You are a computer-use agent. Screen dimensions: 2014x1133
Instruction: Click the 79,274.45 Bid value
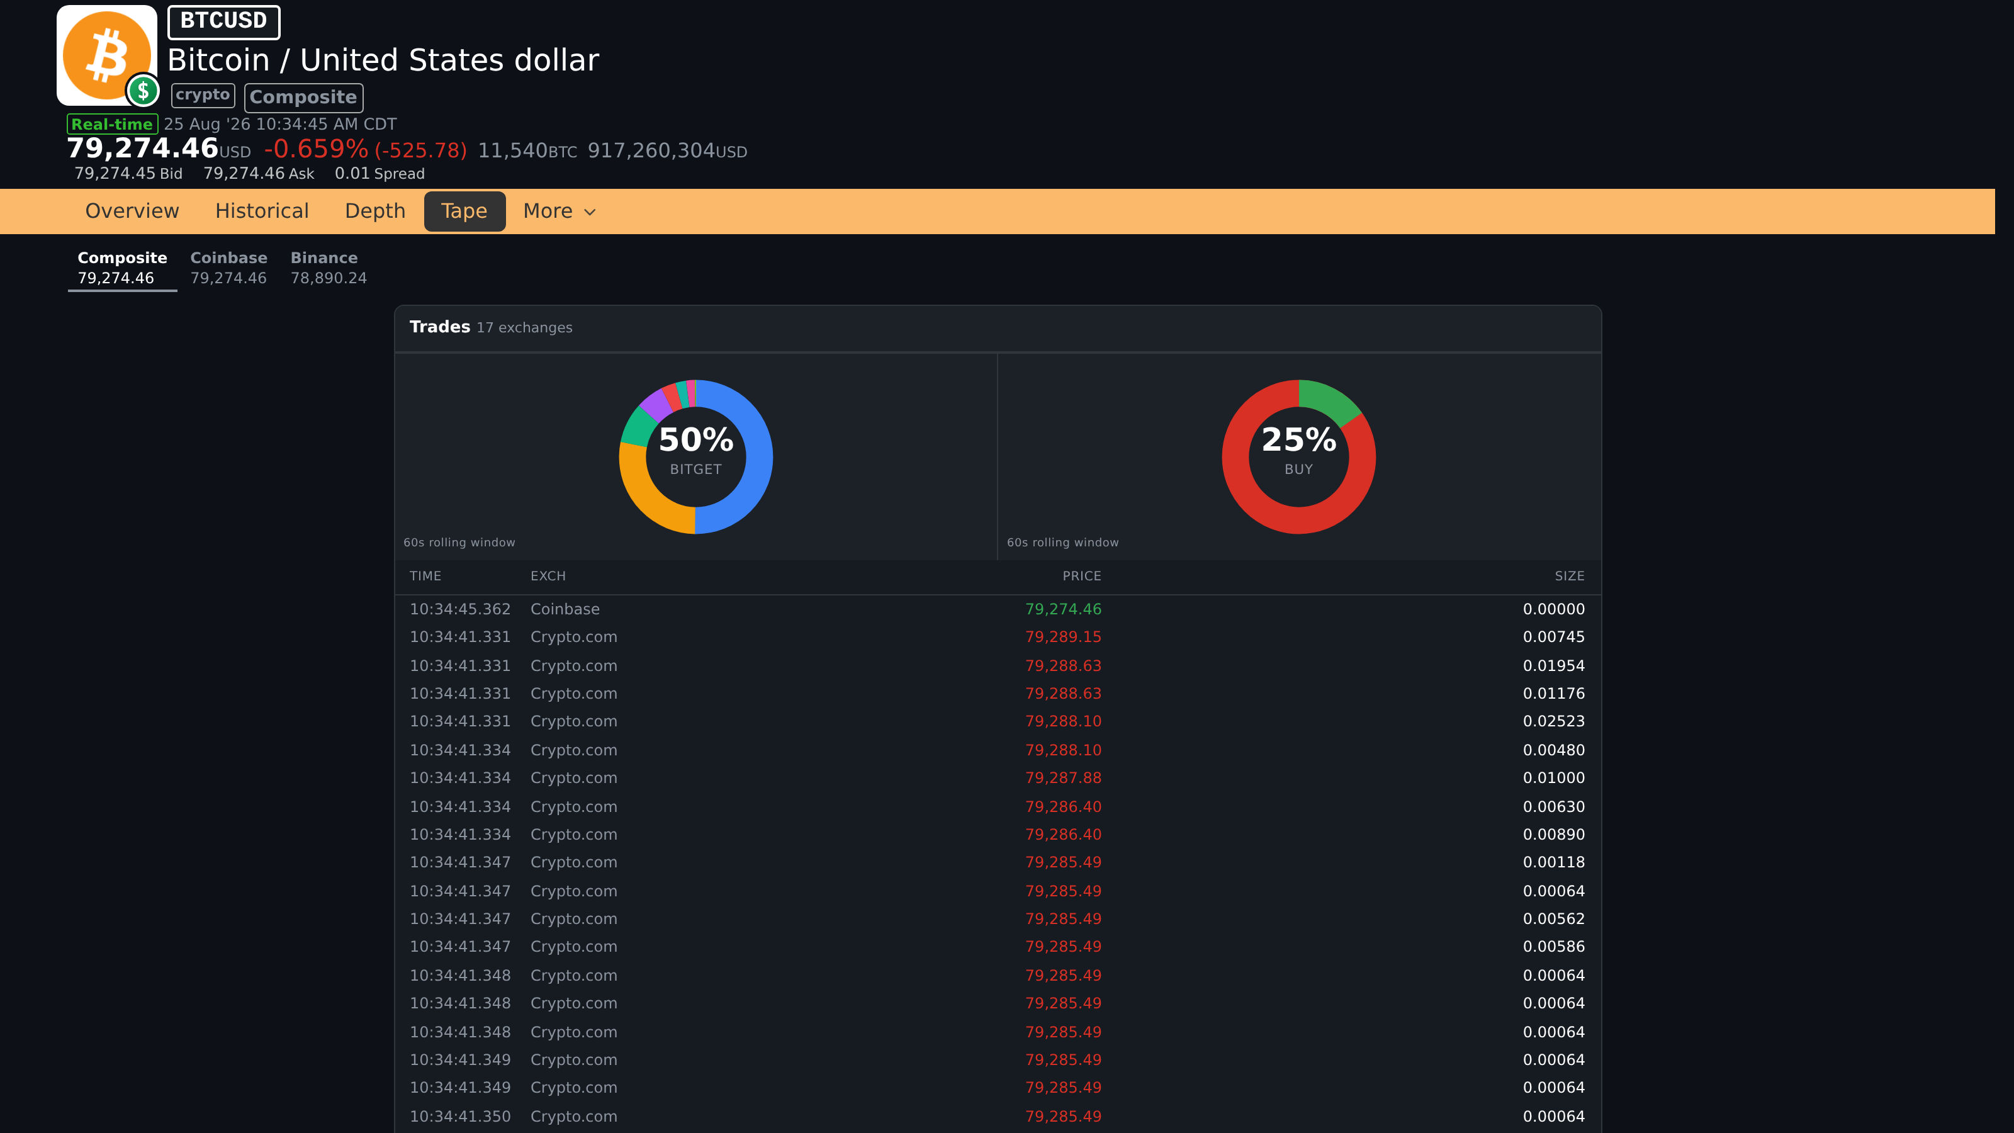(128, 174)
